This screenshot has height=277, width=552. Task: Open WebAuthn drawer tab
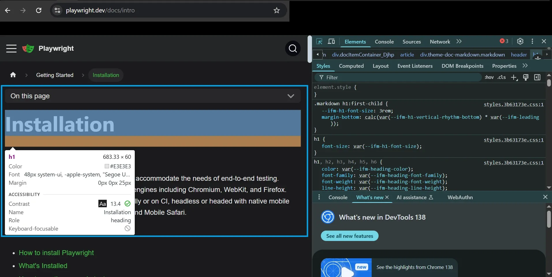(x=460, y=197)
